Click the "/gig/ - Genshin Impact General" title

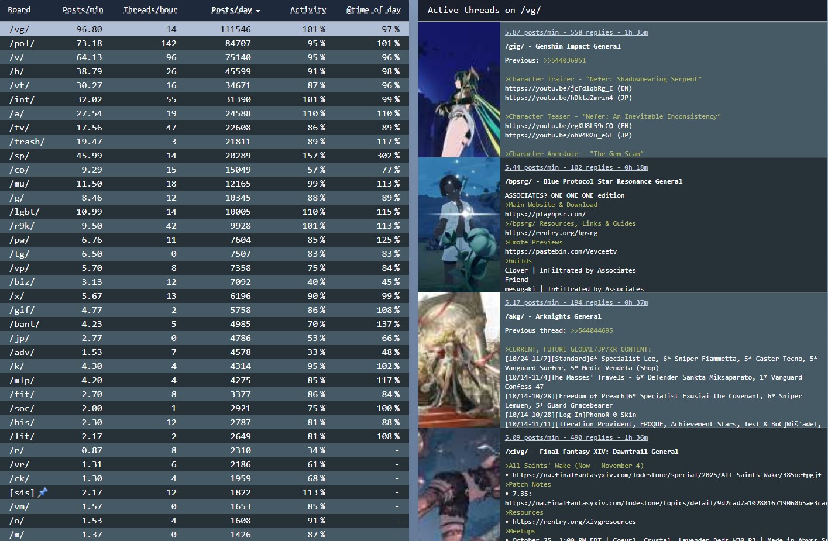click(563, 46)
